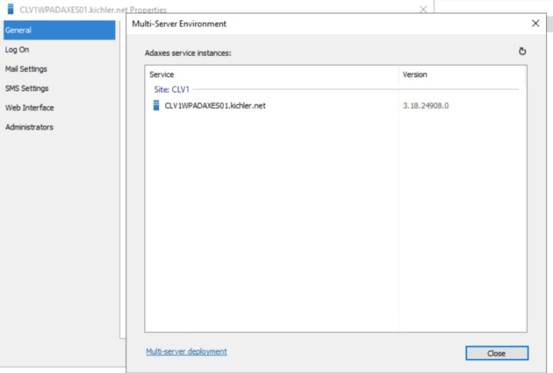Select CLV1WPADAXES01.kichler.net service row
The height and width of the screenshot is (373, 553).
pyautogui.click(x=336, y=105)
